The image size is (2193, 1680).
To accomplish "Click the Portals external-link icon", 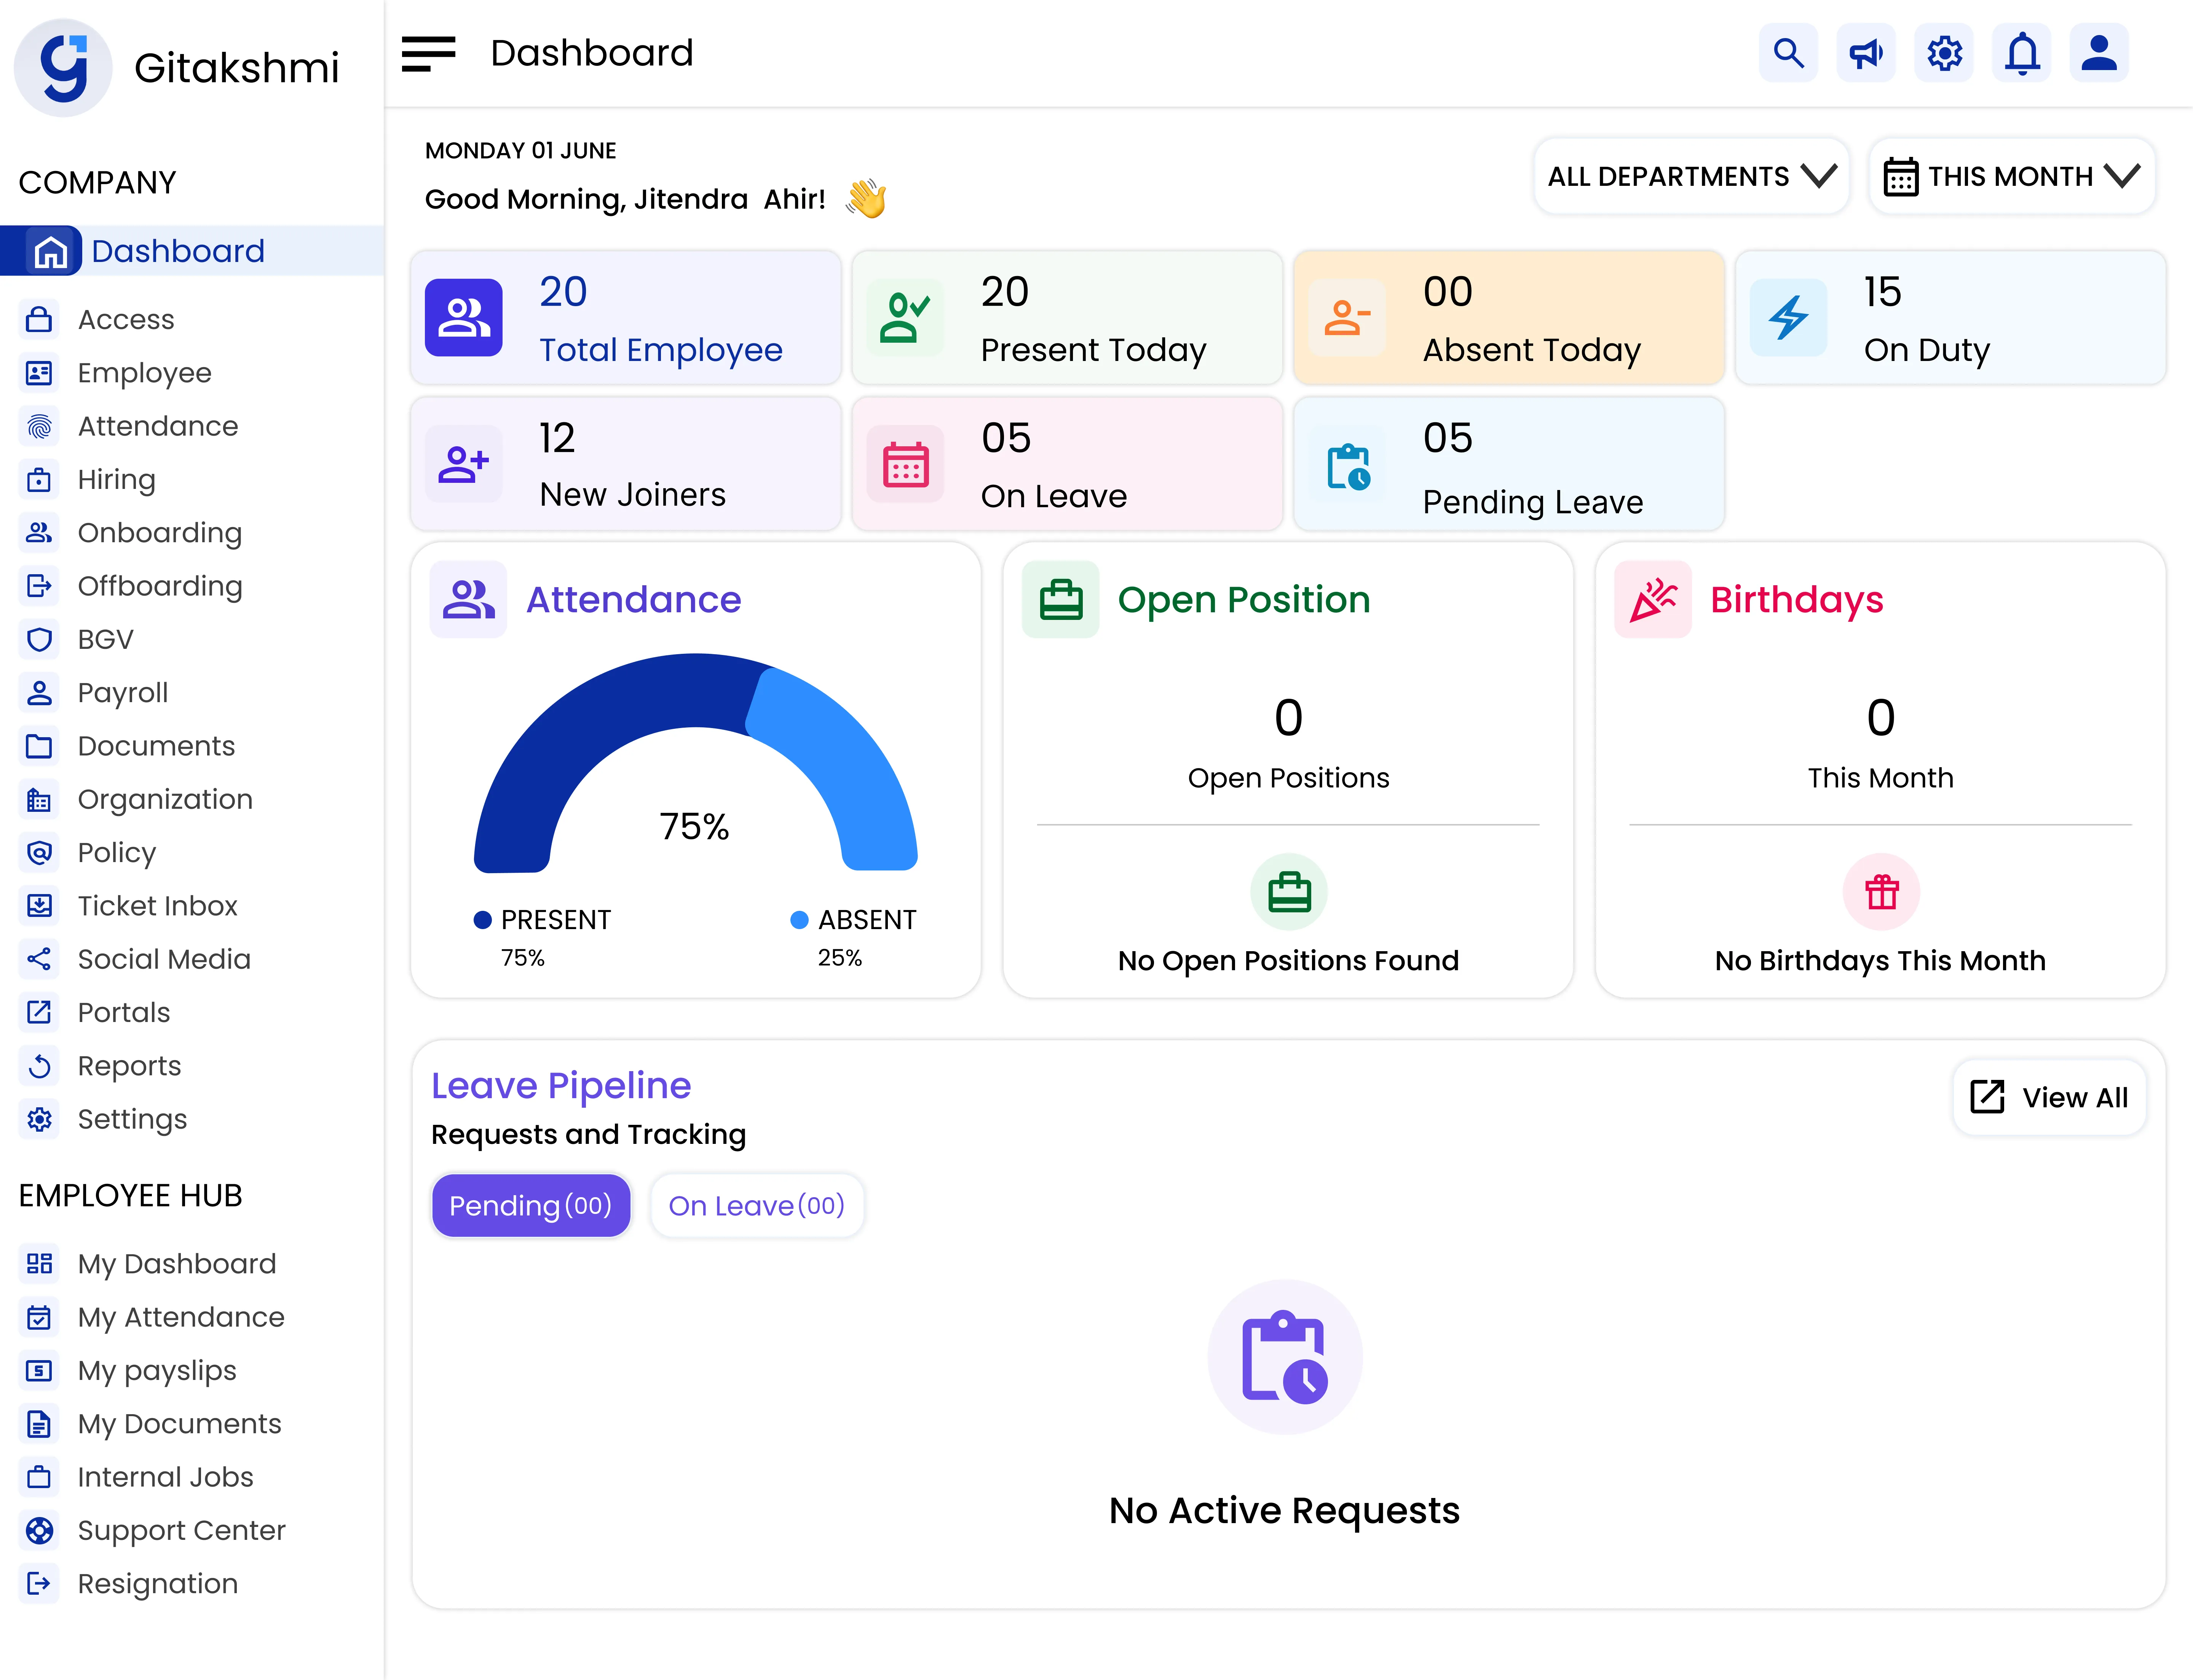I will [x=39, y=1012].
